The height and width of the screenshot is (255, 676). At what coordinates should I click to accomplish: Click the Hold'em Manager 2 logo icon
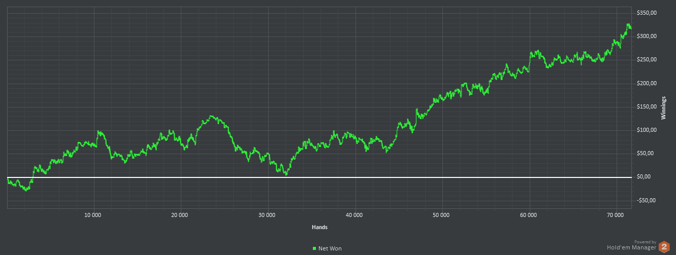pos(664,247)
